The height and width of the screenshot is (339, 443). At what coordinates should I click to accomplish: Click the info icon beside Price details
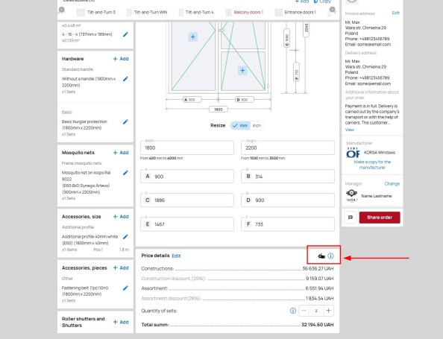pos(330,256)
